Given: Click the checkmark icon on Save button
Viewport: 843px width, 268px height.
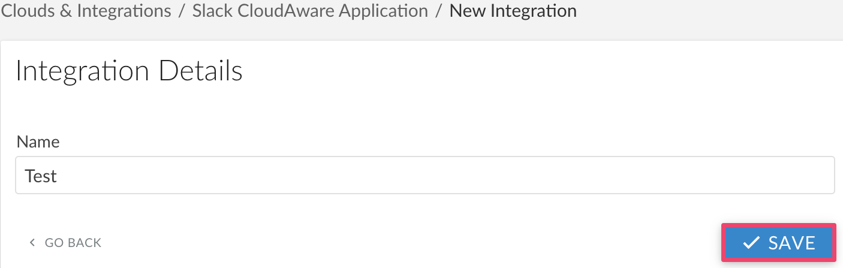Looking at the screenshot, I should tap(751, 243).
